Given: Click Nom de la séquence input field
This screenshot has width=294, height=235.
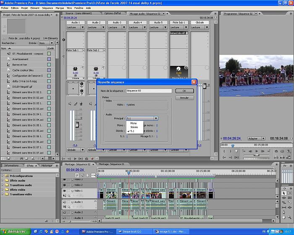Looking at the screenshot, I should (x=149, y=91).
